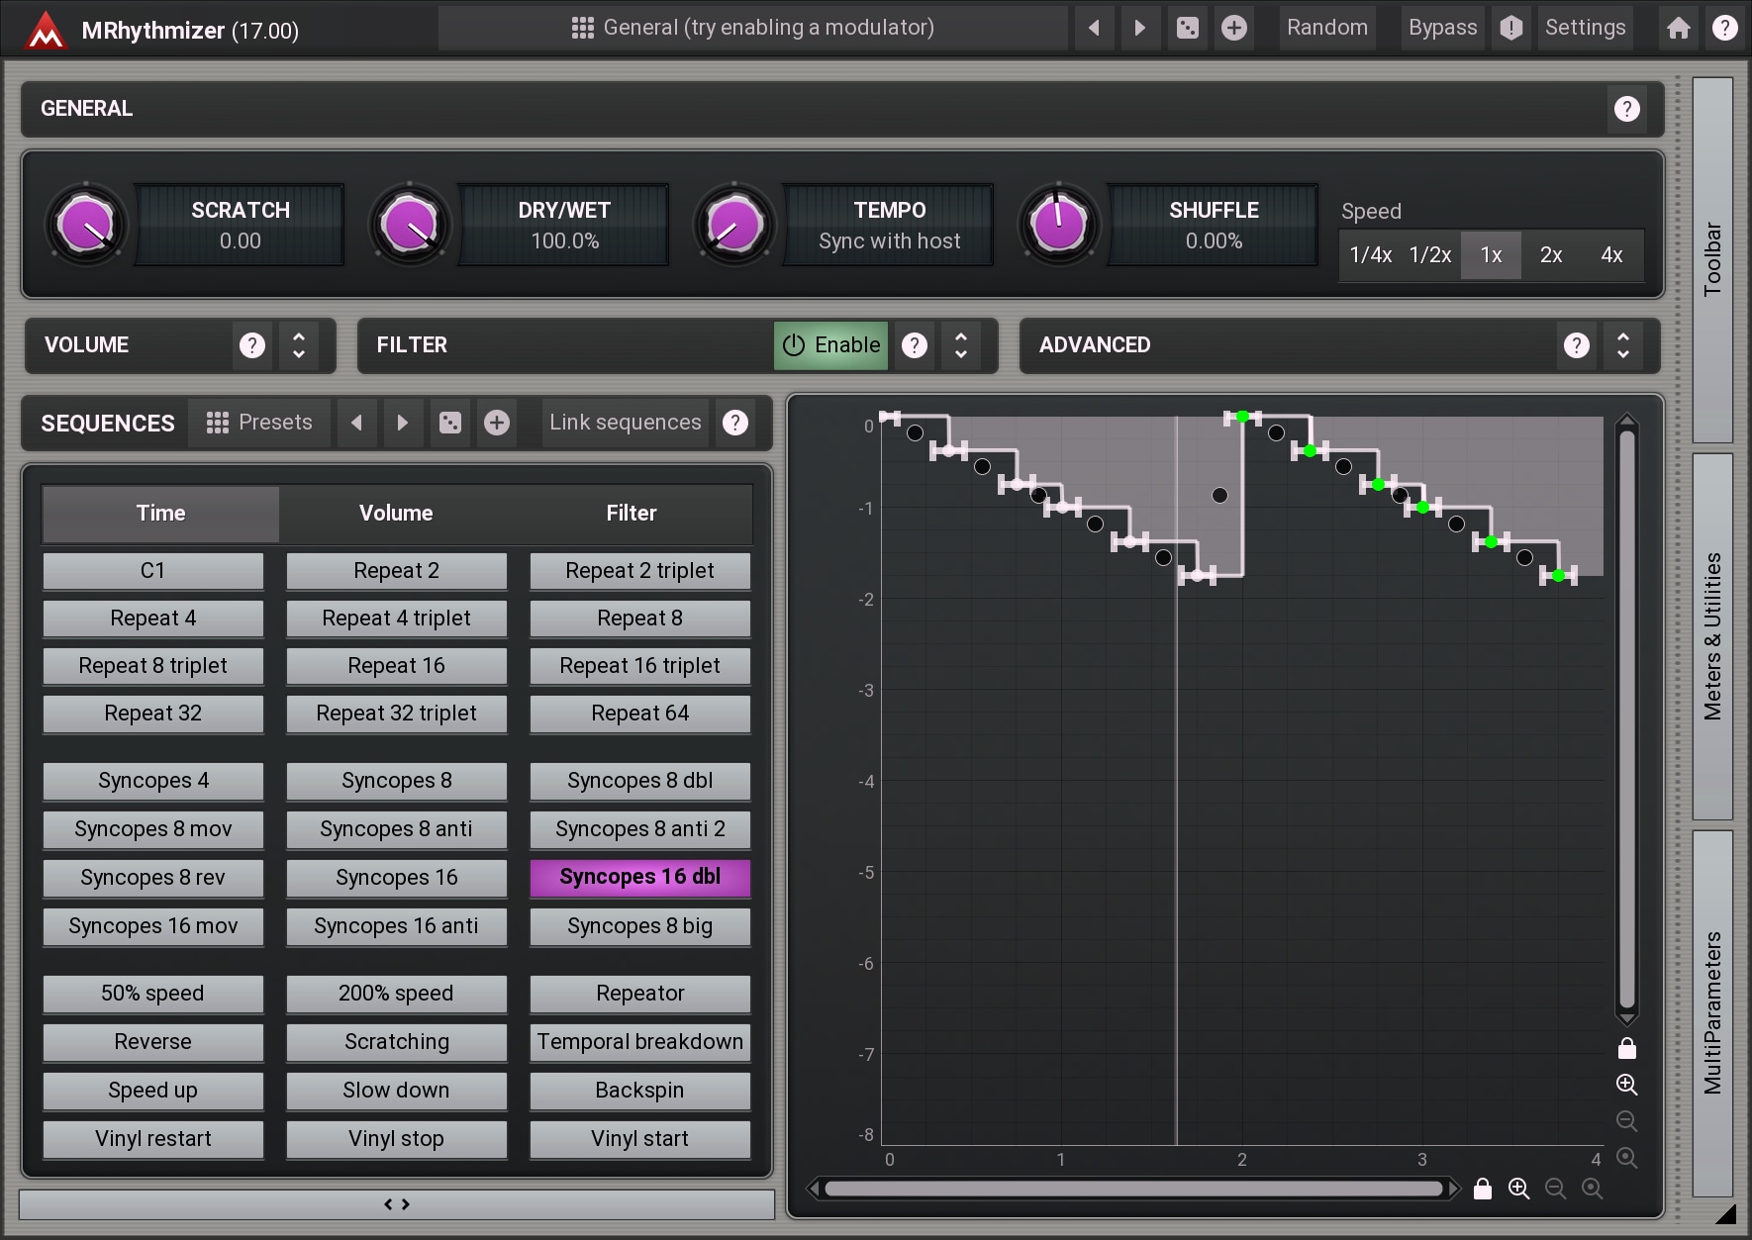Click the Link sequences button
The height and width of the screenshot is (1240, 1752).
[x=625, y=423]
